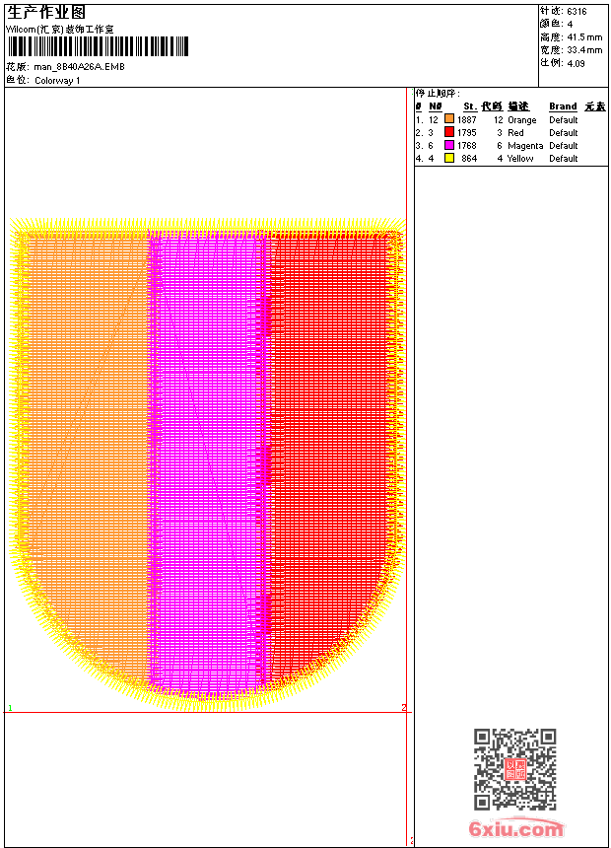Click the St. column header

(470, 106)
